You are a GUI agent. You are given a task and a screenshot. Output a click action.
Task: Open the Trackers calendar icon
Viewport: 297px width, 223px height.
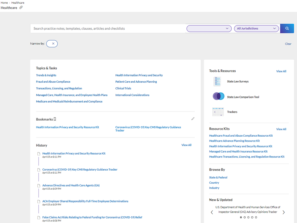tap(218, 112)
